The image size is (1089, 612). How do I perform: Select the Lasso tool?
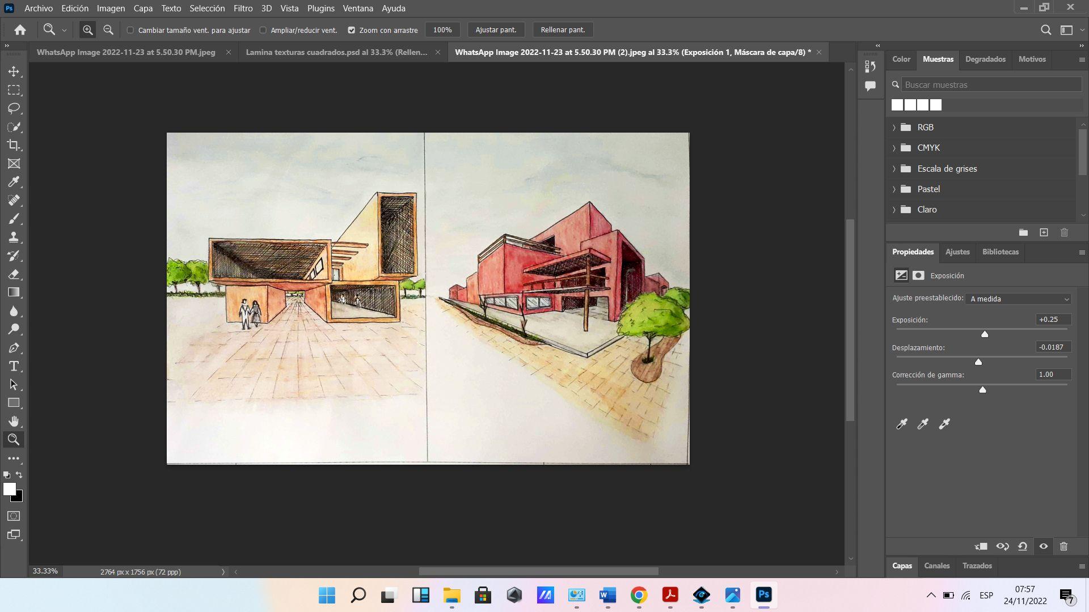(x=14, y=108)
